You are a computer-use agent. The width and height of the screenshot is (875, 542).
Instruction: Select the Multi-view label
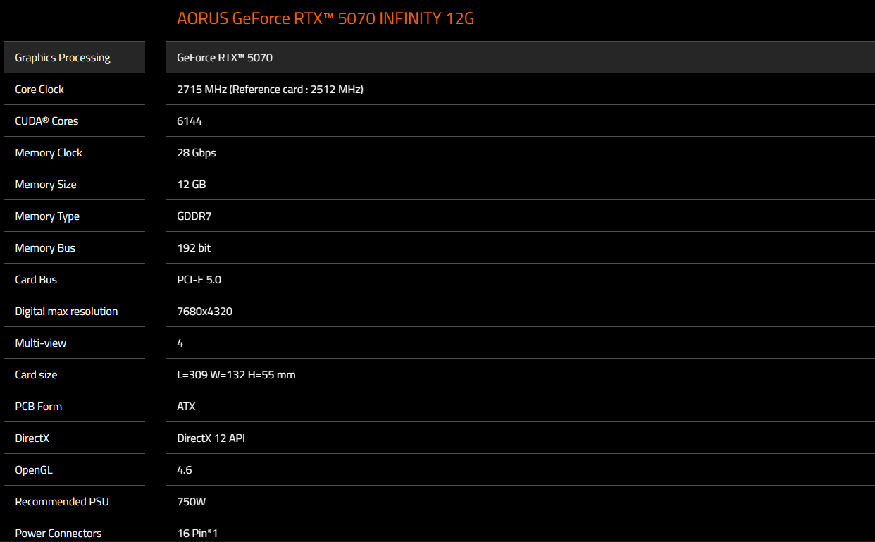coord(41,343)
